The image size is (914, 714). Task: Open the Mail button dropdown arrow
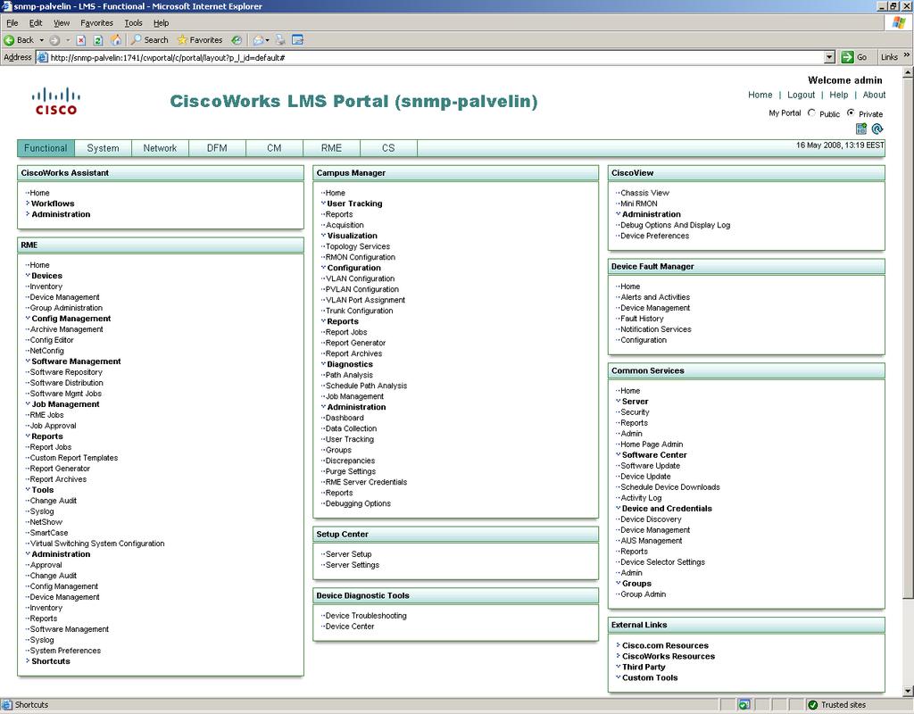[x=267, y=40]
